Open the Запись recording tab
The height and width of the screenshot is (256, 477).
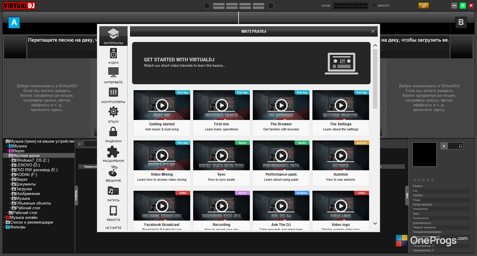pos(113,193)
